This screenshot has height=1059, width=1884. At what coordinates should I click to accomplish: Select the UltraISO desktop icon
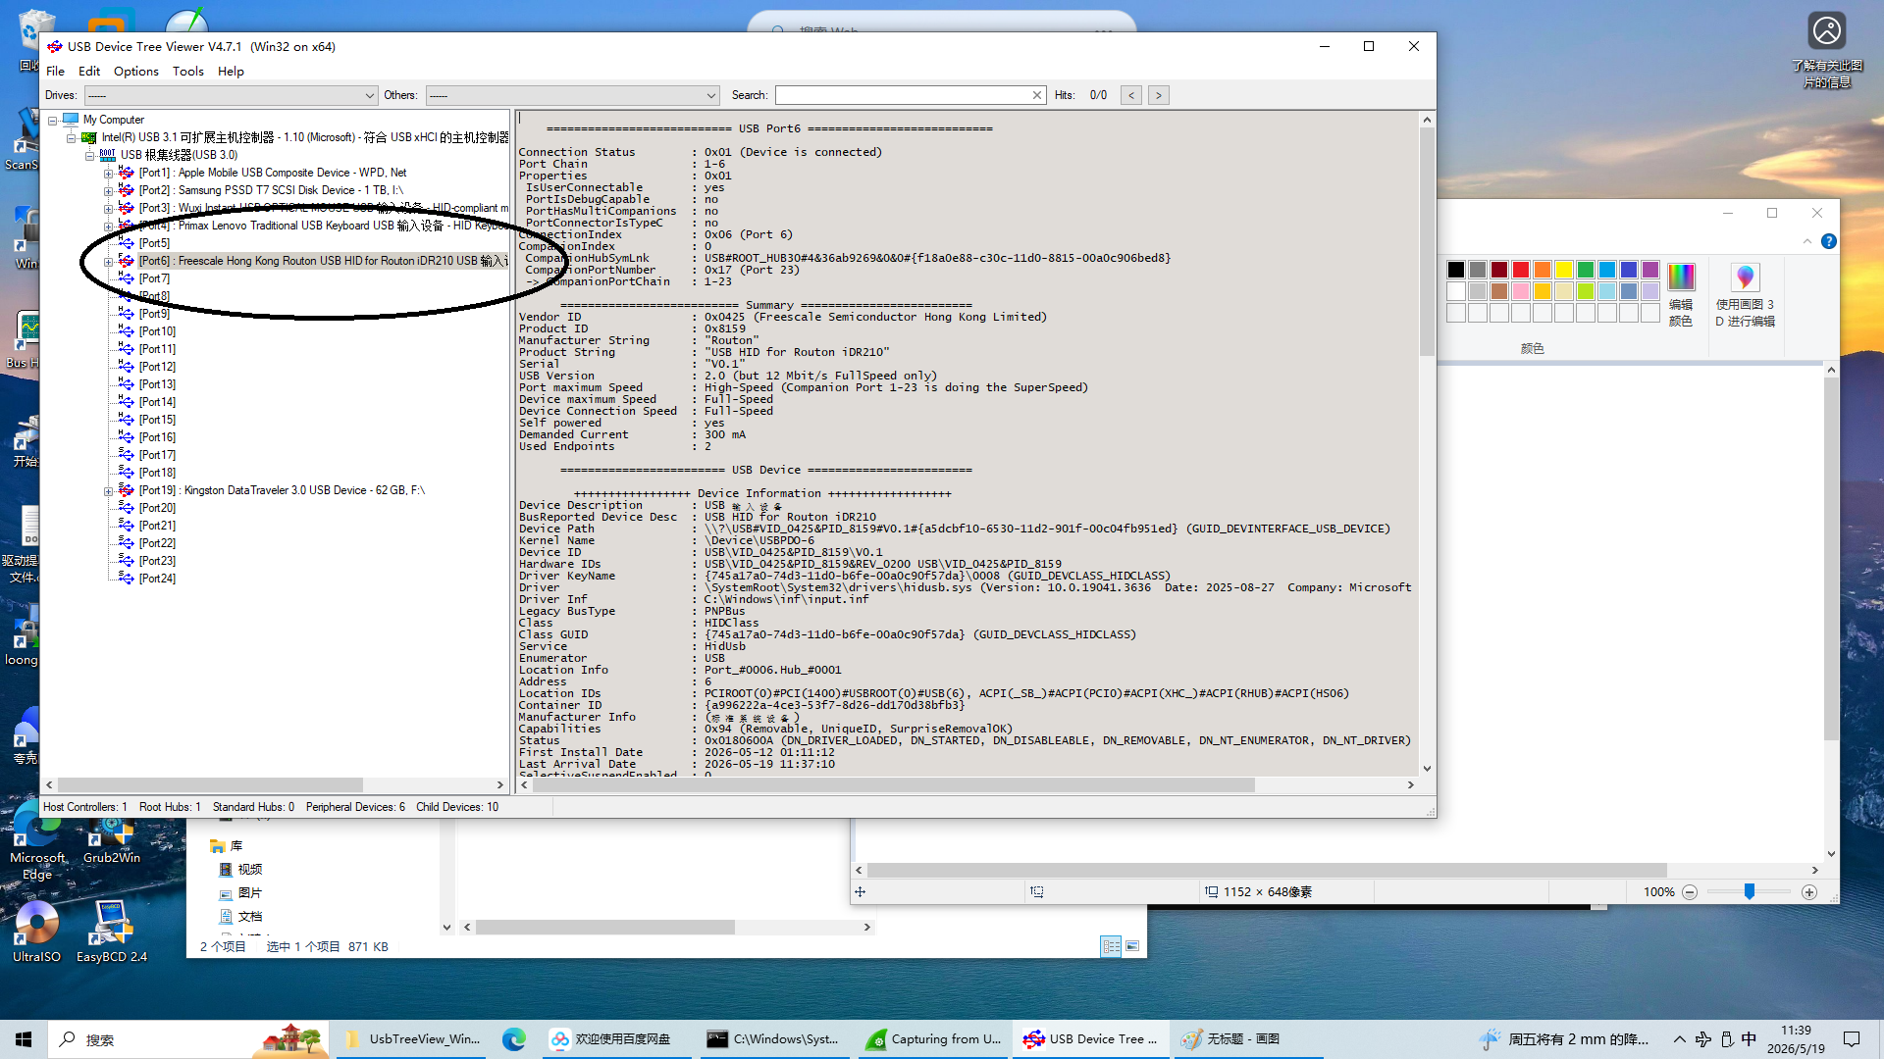coord(36,932)
